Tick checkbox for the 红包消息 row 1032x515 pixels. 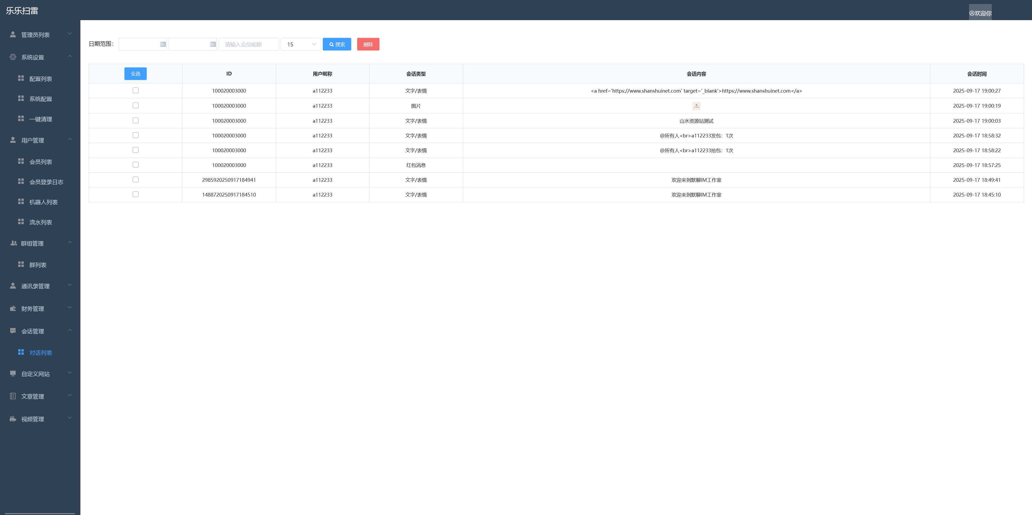click(x=135, y=165)
